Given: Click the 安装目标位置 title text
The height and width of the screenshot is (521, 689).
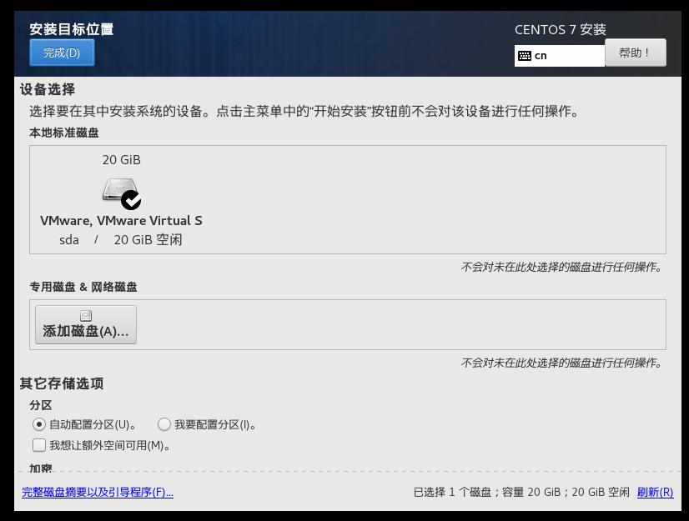Looking at the screenshot, I should coord(72,28).
